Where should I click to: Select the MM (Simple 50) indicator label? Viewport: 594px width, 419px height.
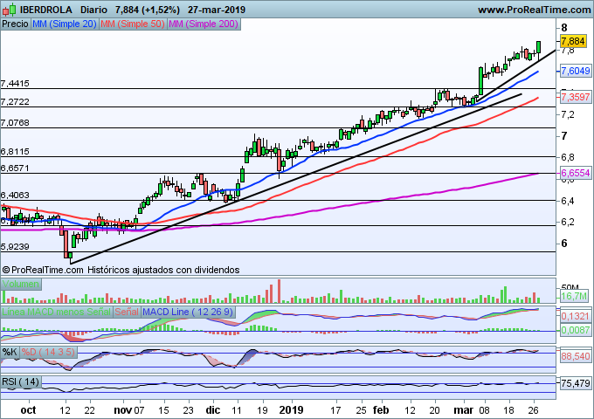click(x=133, y=24)
